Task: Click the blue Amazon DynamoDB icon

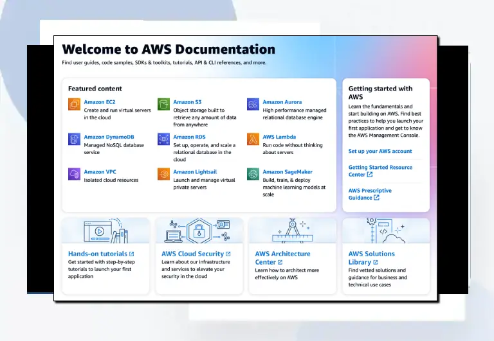Action: [74, 139]
